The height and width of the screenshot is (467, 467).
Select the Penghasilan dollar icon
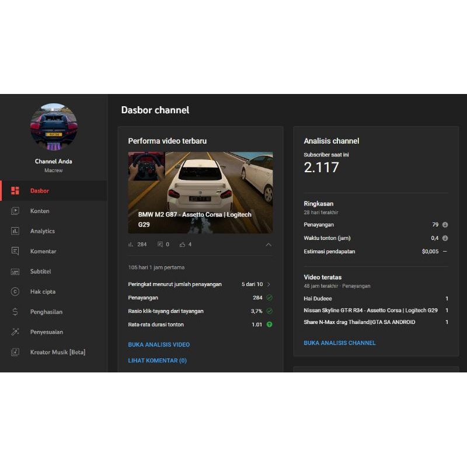pyautogui.click(x=17, y=312)
